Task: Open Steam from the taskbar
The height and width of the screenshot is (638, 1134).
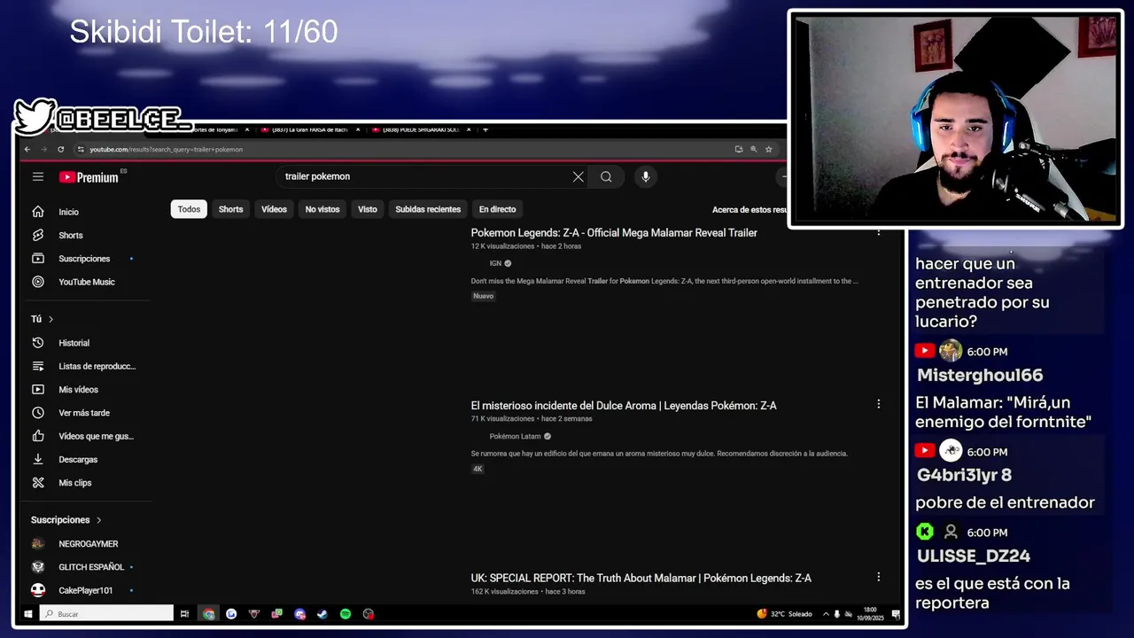Action: point(322,614)
